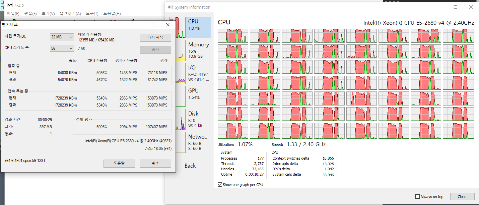Click total CPU usage 5005%
Image resolution: width=479 pixels, height=205 pixels.
click(101, 127)
